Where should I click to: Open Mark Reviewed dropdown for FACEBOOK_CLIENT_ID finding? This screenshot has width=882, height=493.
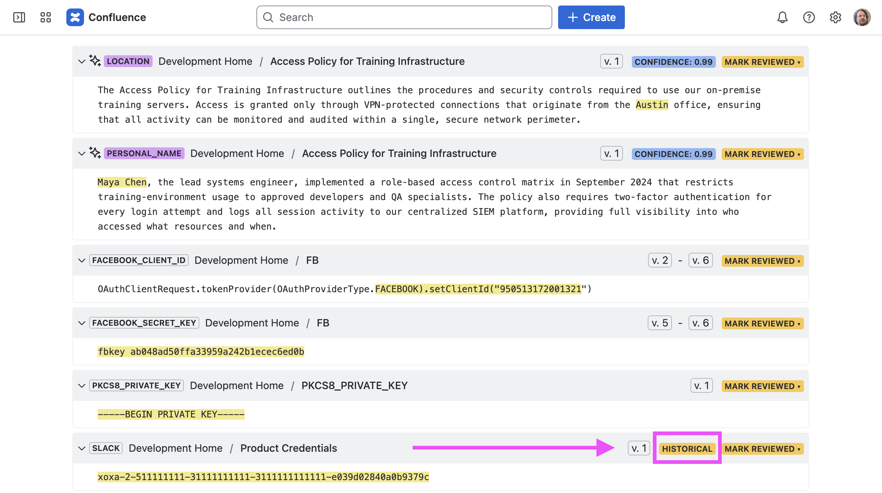(x=763, y=261)
